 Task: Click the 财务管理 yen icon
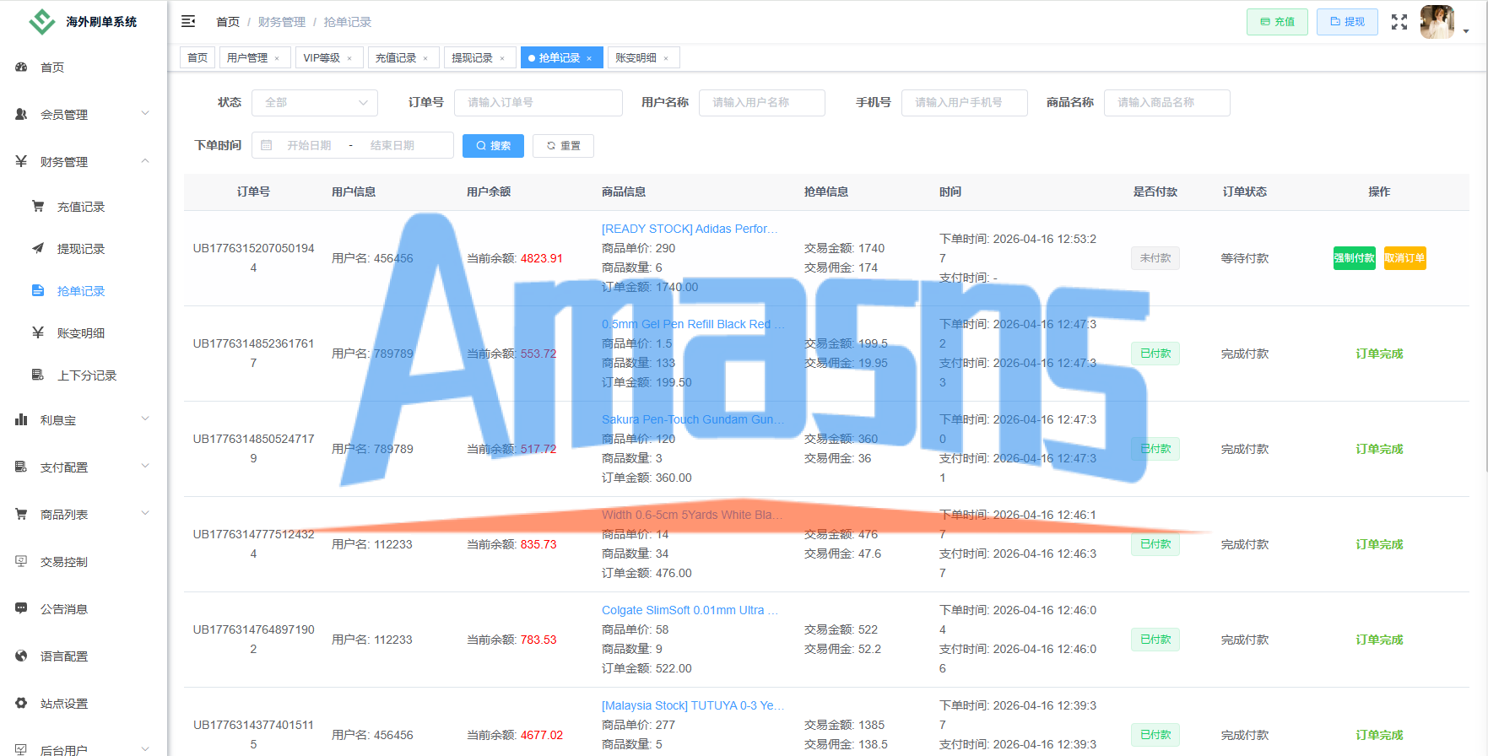[x=22, y=161]
